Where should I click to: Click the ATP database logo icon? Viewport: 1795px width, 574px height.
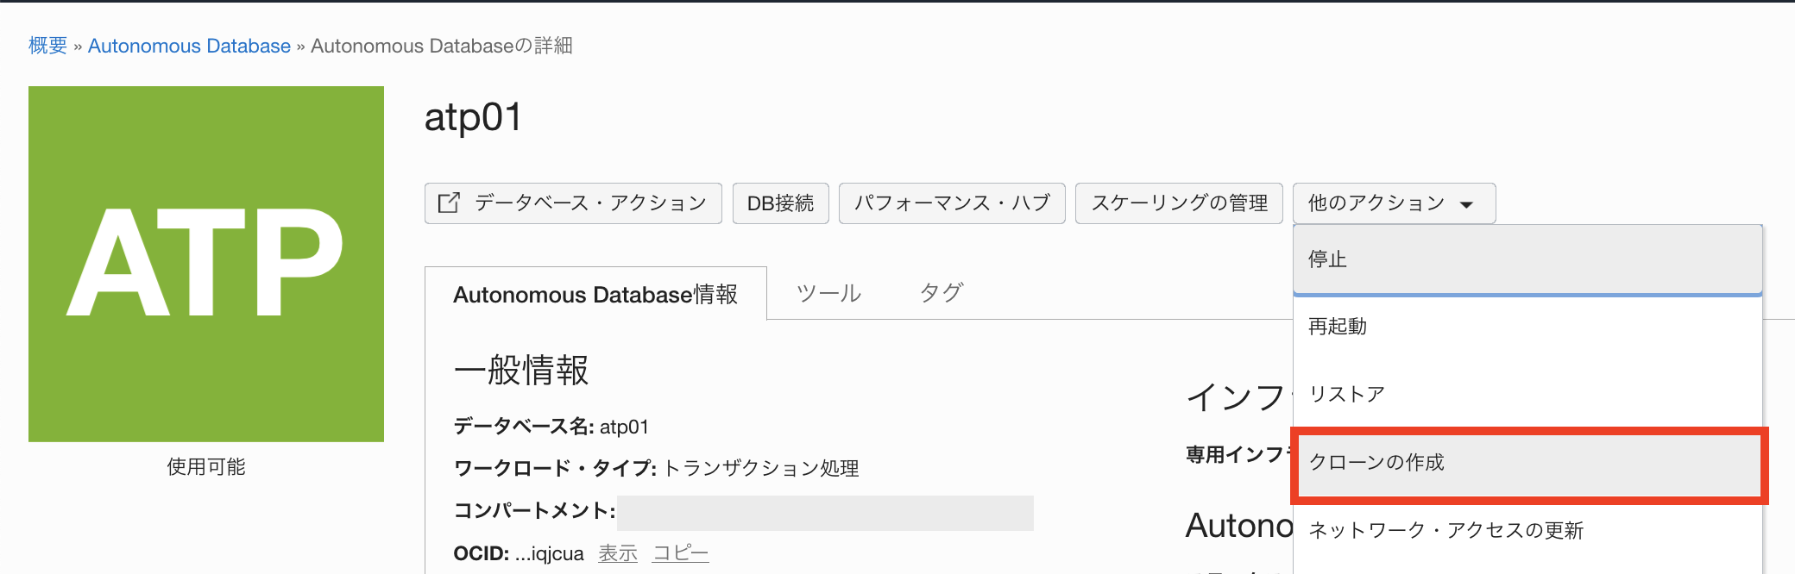pyautogui.click(x=205, y=263)
